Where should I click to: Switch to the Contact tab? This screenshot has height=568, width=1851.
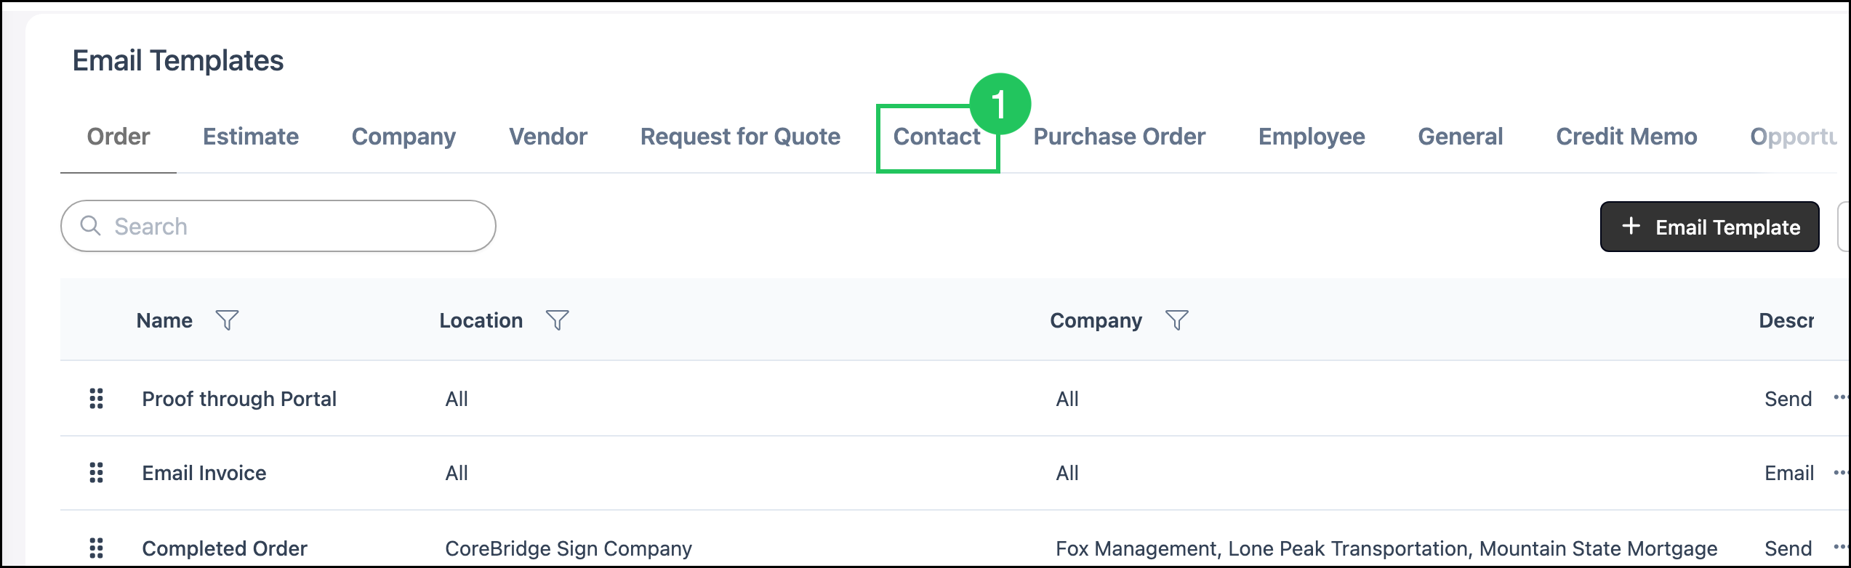[936, 137]
